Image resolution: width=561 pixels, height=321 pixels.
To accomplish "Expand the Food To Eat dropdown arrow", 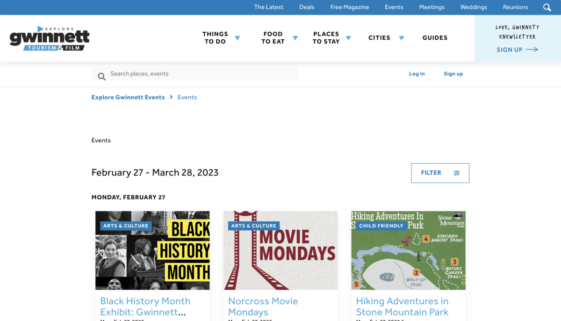I will 295,38.
